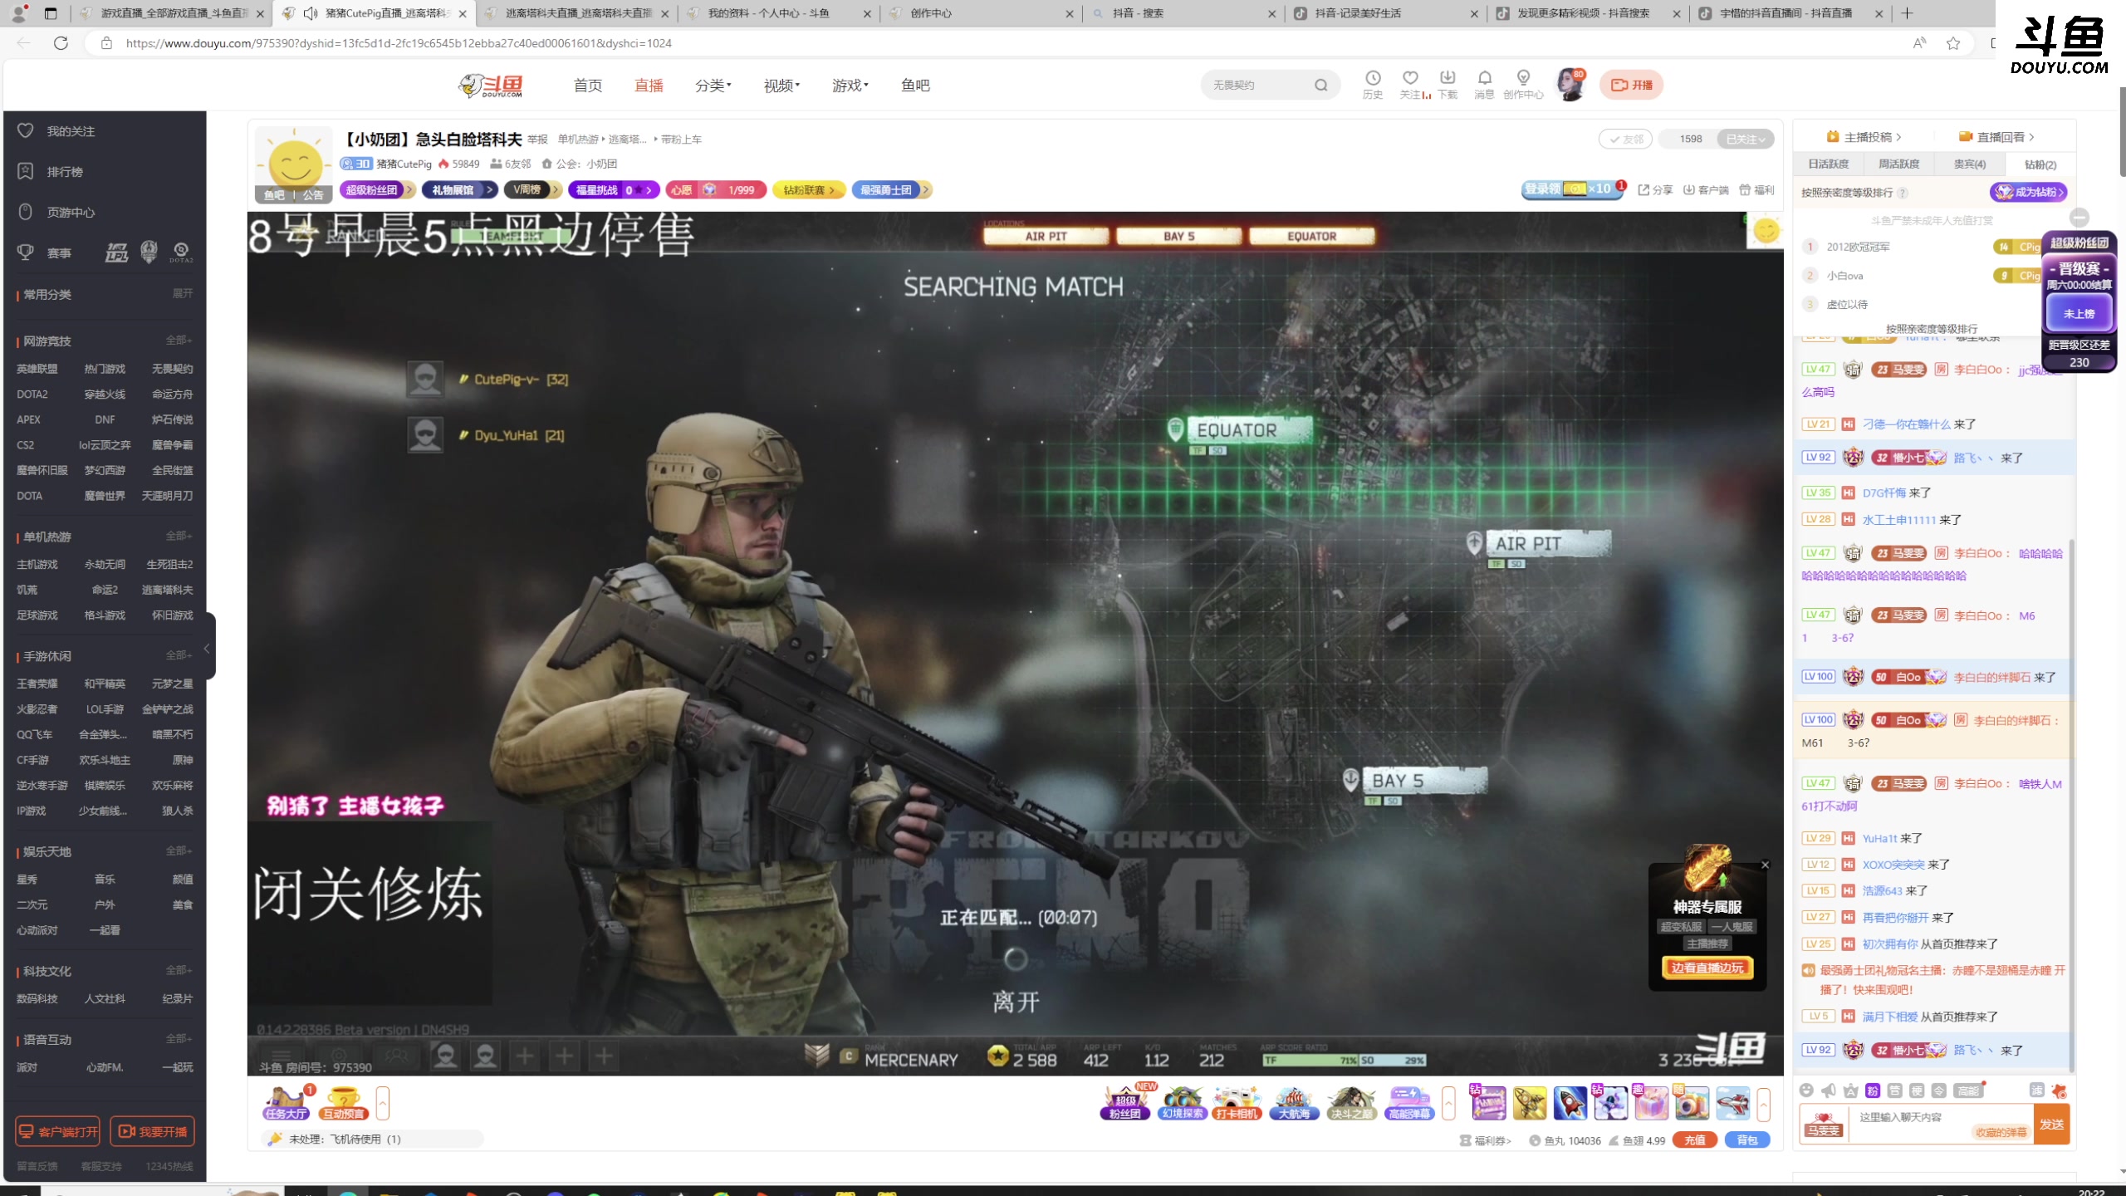
Task: Switch to the 日活跃度 tab
Action: (x=1829, y=164)
